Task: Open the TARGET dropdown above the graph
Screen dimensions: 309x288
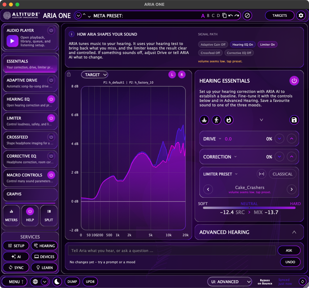Action: [x=94, y=75]
